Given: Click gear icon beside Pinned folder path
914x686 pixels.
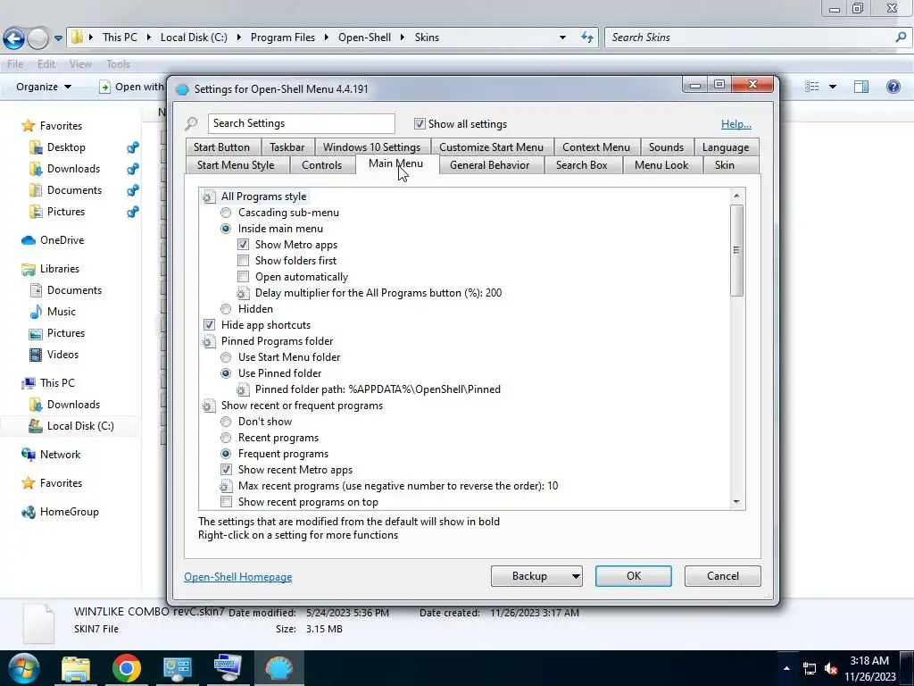Looking at the screenshot, I should tap(243, 389).
